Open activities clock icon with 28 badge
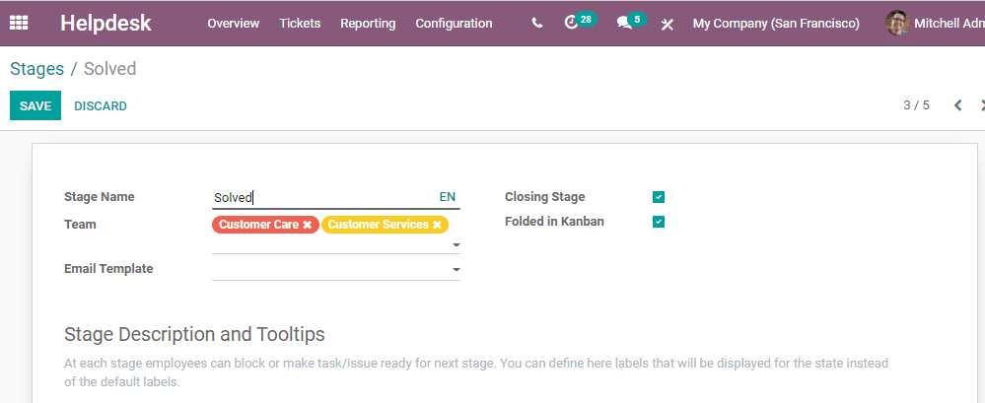 571,24
